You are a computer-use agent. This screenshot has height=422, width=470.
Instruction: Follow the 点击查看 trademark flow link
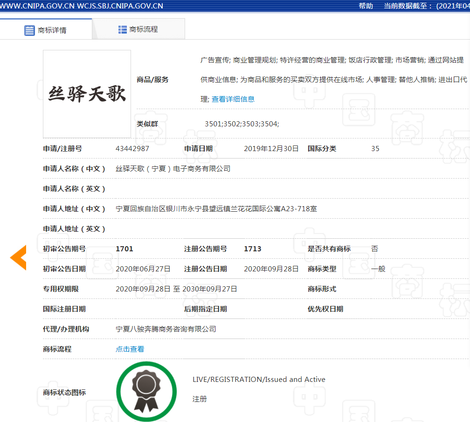pyautogui.click(x=130, y=349)
